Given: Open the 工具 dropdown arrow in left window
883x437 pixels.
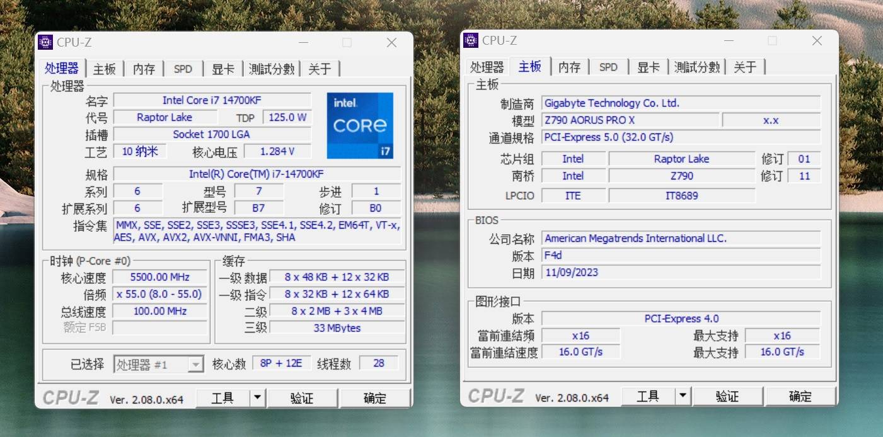Looking at the screenshot, I should (x=258, y=397).
